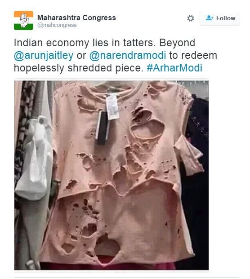Click the word 'Follow' on the button
Viewport: 250px width, 279px height.
pos(226,18)
